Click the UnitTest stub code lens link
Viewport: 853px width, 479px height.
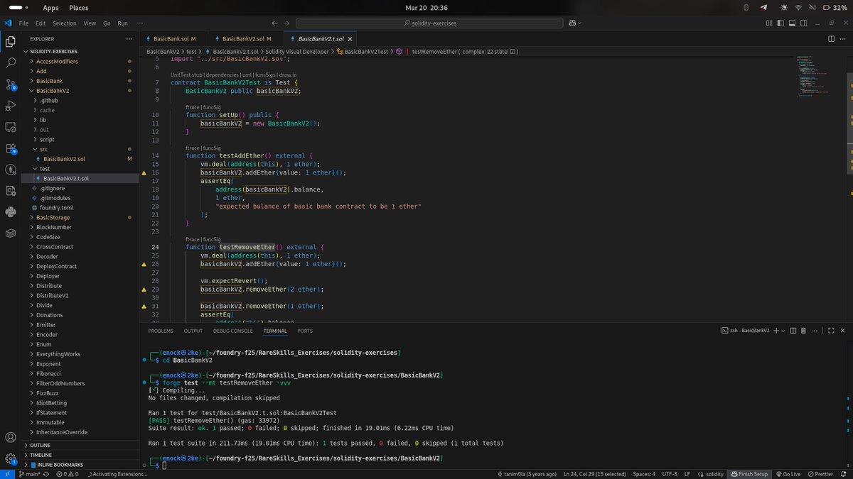(186, 75)
